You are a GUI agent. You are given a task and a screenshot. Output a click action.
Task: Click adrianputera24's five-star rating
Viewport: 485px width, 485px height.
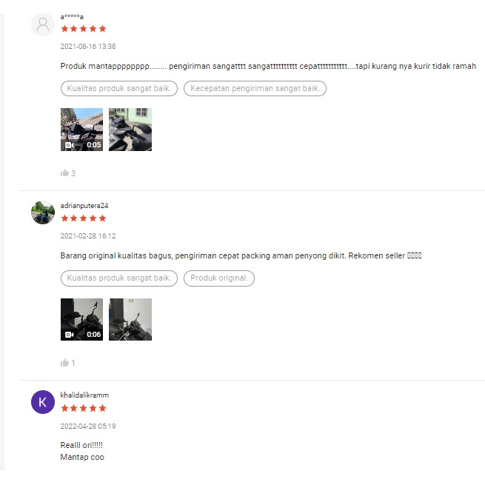pyautogui.click(x=84, y=218)
